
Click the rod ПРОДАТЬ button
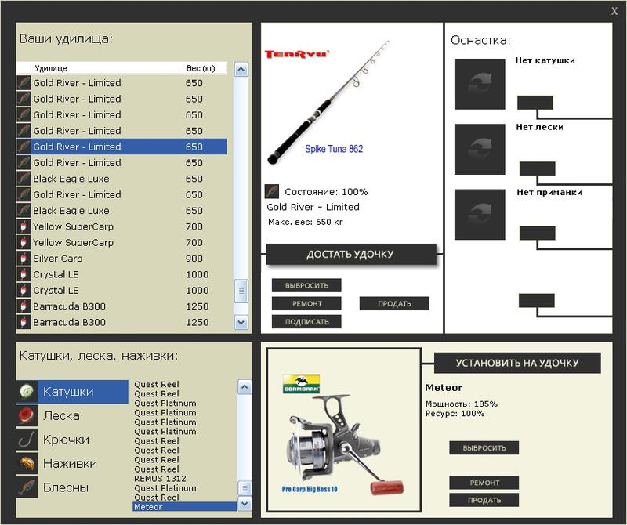394,303
